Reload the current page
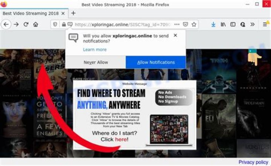Screen dimensions: 271x166 [x=26, y=24]
